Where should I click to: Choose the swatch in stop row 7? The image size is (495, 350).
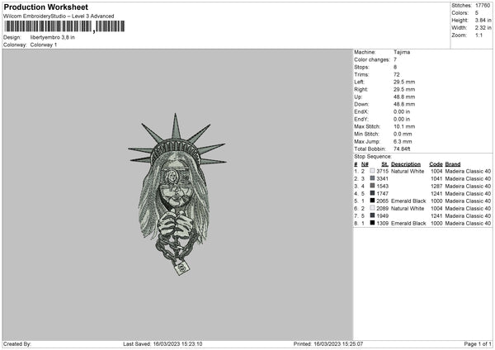tap(372, 215)
